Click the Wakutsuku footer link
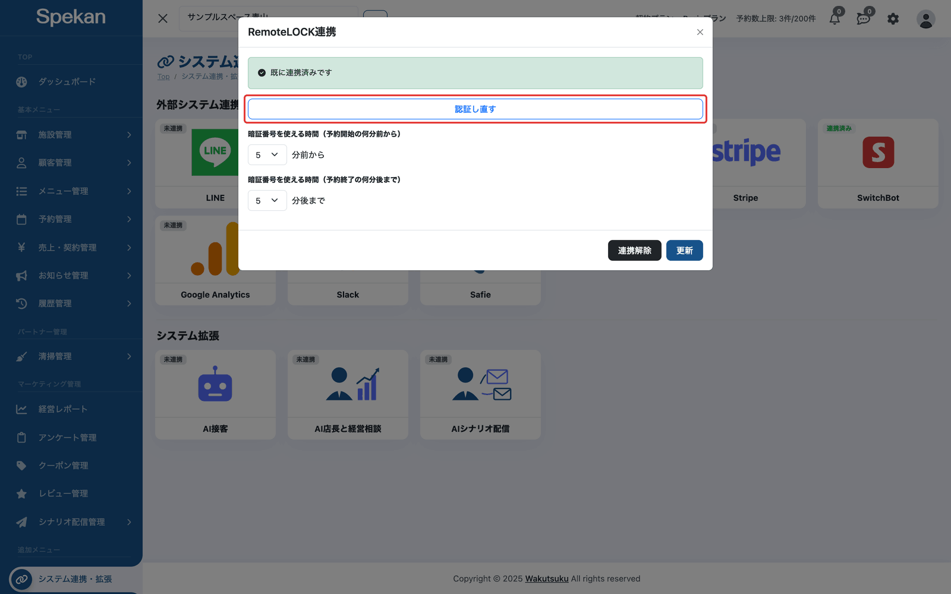 (x=547, y=579)
